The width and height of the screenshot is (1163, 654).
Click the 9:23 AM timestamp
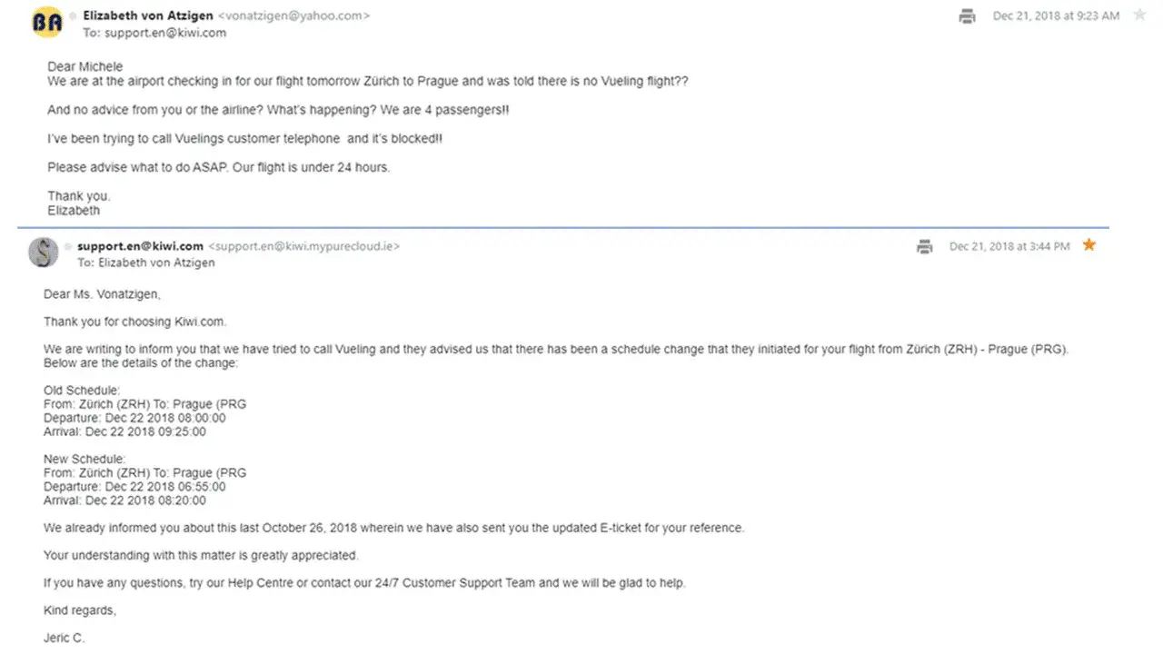pos(1056,16)
